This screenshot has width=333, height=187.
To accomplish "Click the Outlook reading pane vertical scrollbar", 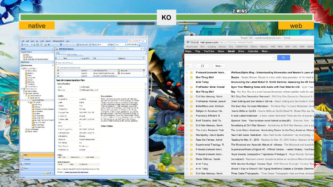I will 146,128.
